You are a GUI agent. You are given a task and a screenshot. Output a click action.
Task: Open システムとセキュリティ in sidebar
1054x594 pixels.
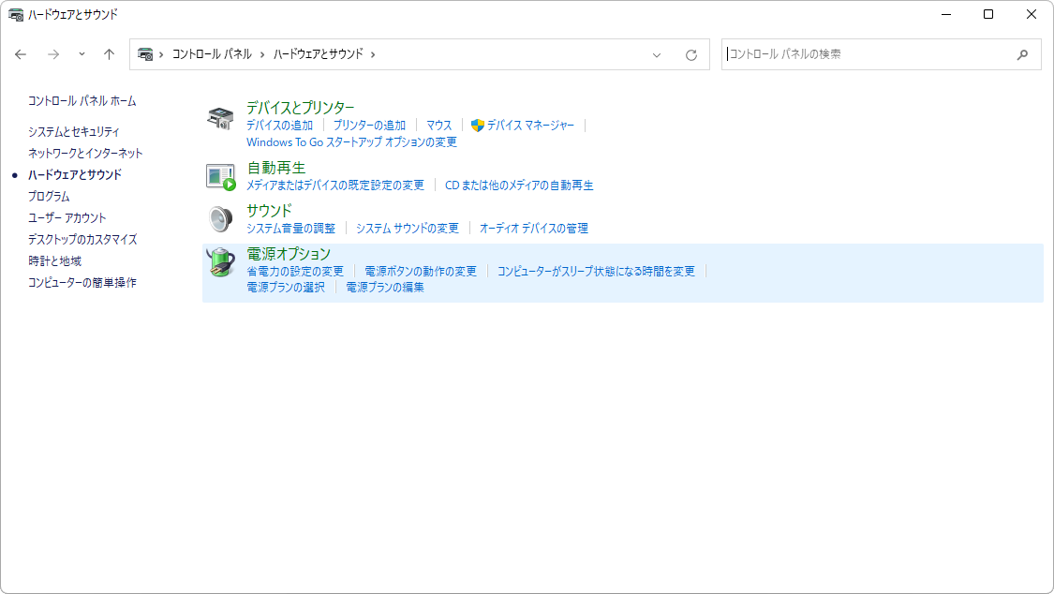(73, 132)
